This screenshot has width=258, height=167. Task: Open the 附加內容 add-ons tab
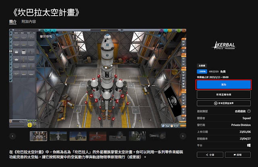(x=29, y=22)
